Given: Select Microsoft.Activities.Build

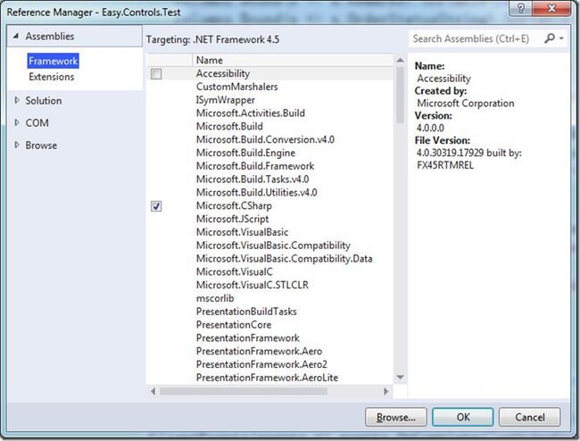Looking at the screenshot, I should coord(251,112).
